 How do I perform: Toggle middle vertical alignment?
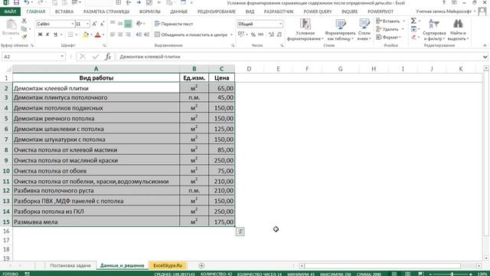[x=120, y=24]
